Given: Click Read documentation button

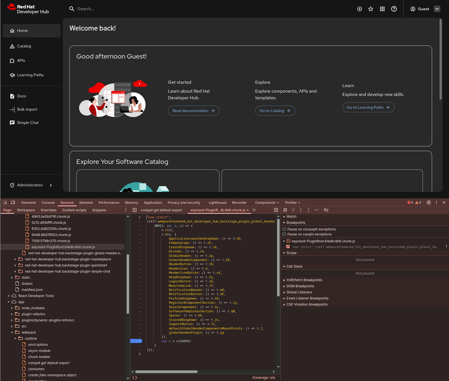Looking at the screenshot, I should coord(194,111).
